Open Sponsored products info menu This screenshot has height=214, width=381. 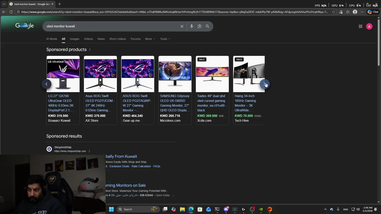point(90,50)
